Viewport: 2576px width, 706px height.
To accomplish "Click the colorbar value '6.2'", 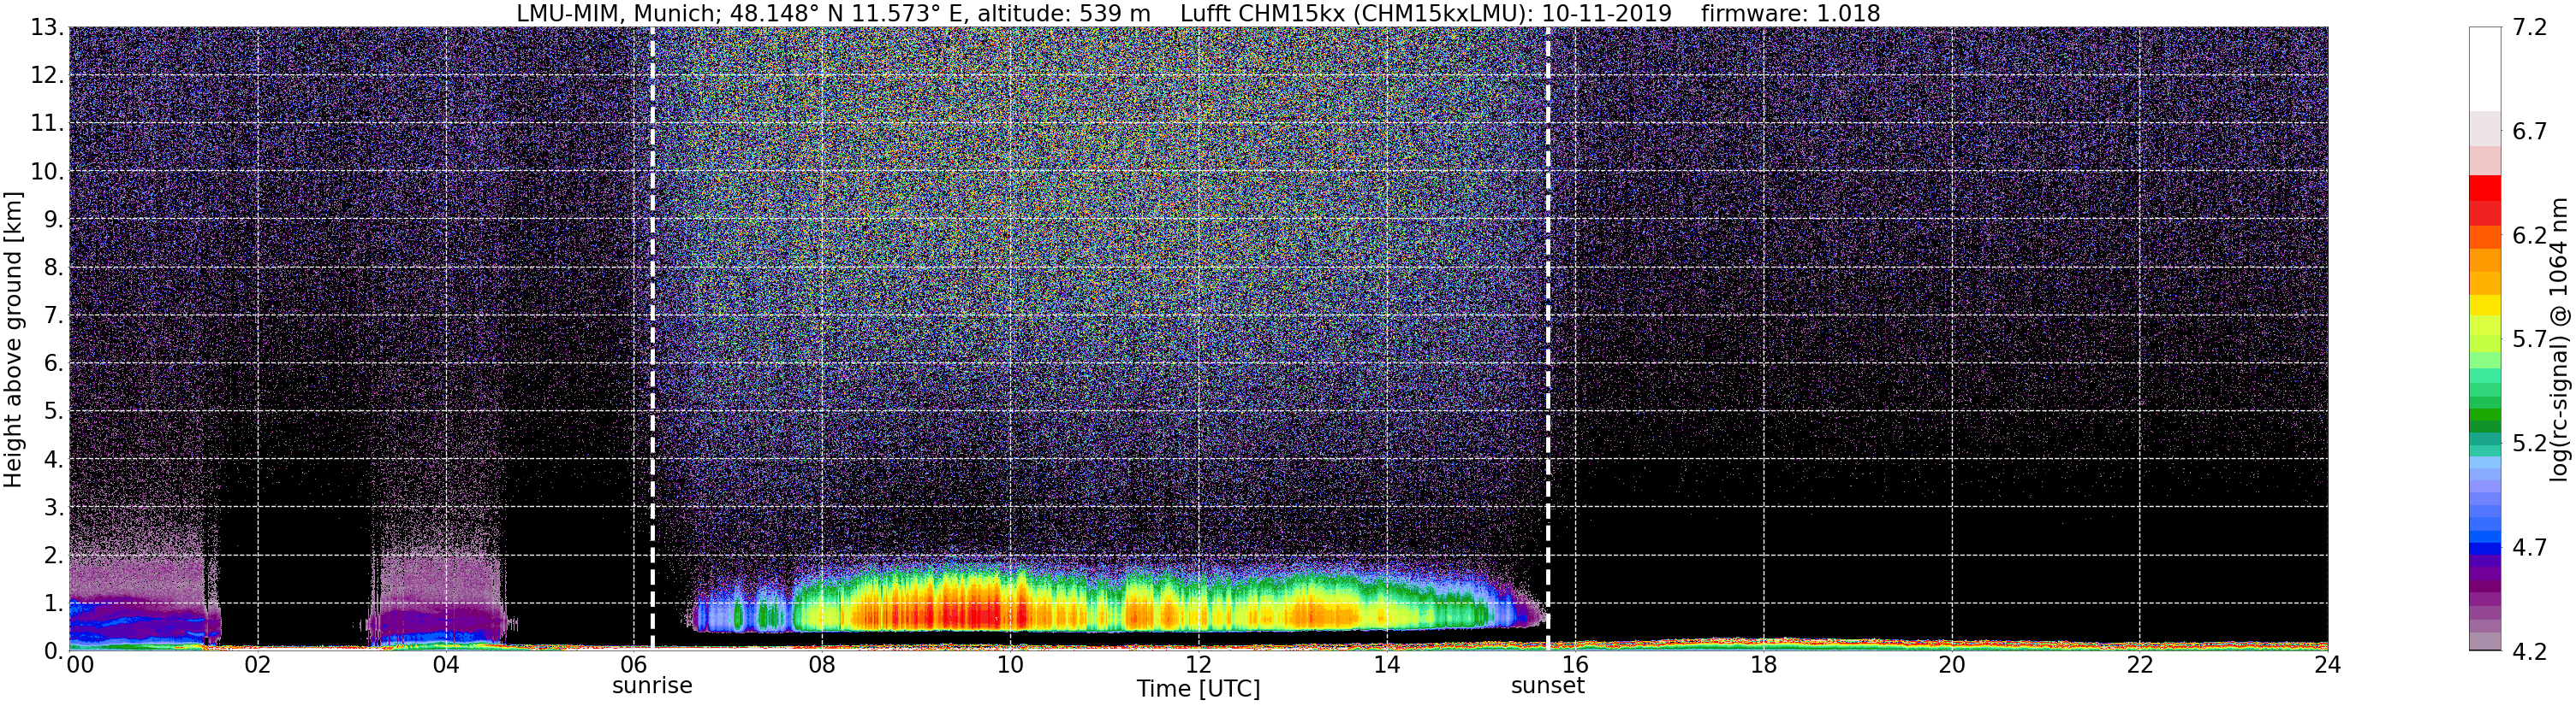I will pyautogui.click(x=2530, y=236).
